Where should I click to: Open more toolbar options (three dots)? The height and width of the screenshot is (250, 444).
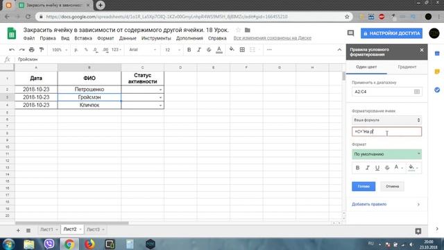[x=269, y=49]
